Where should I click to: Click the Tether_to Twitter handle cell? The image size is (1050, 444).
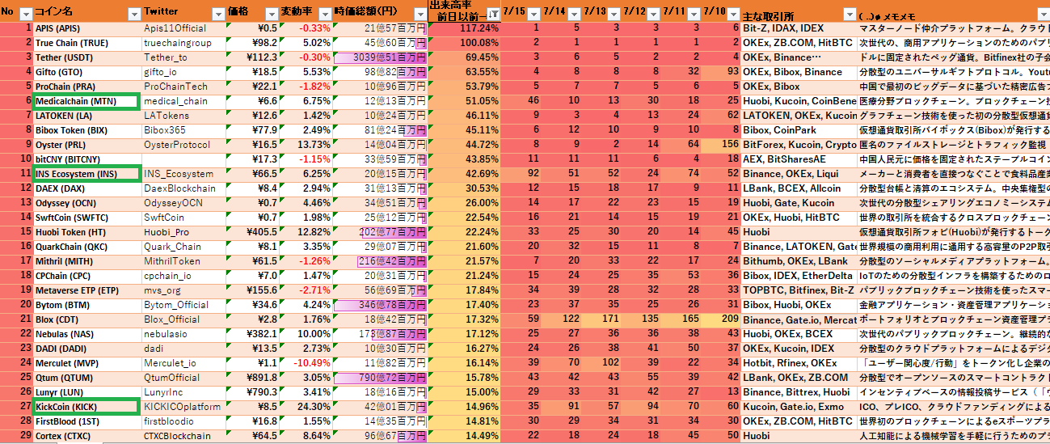(183, 57)
